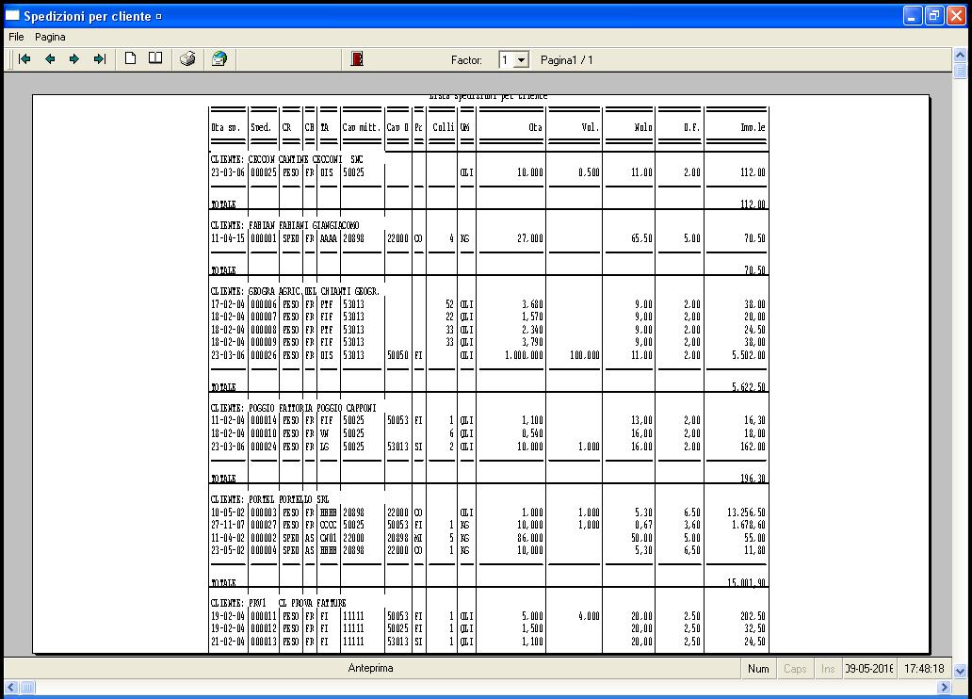The width and height of the screenshot is (972, 699).
Task: Click shipment number 000027
Action: pyautogui.click(x=264, y=525)
